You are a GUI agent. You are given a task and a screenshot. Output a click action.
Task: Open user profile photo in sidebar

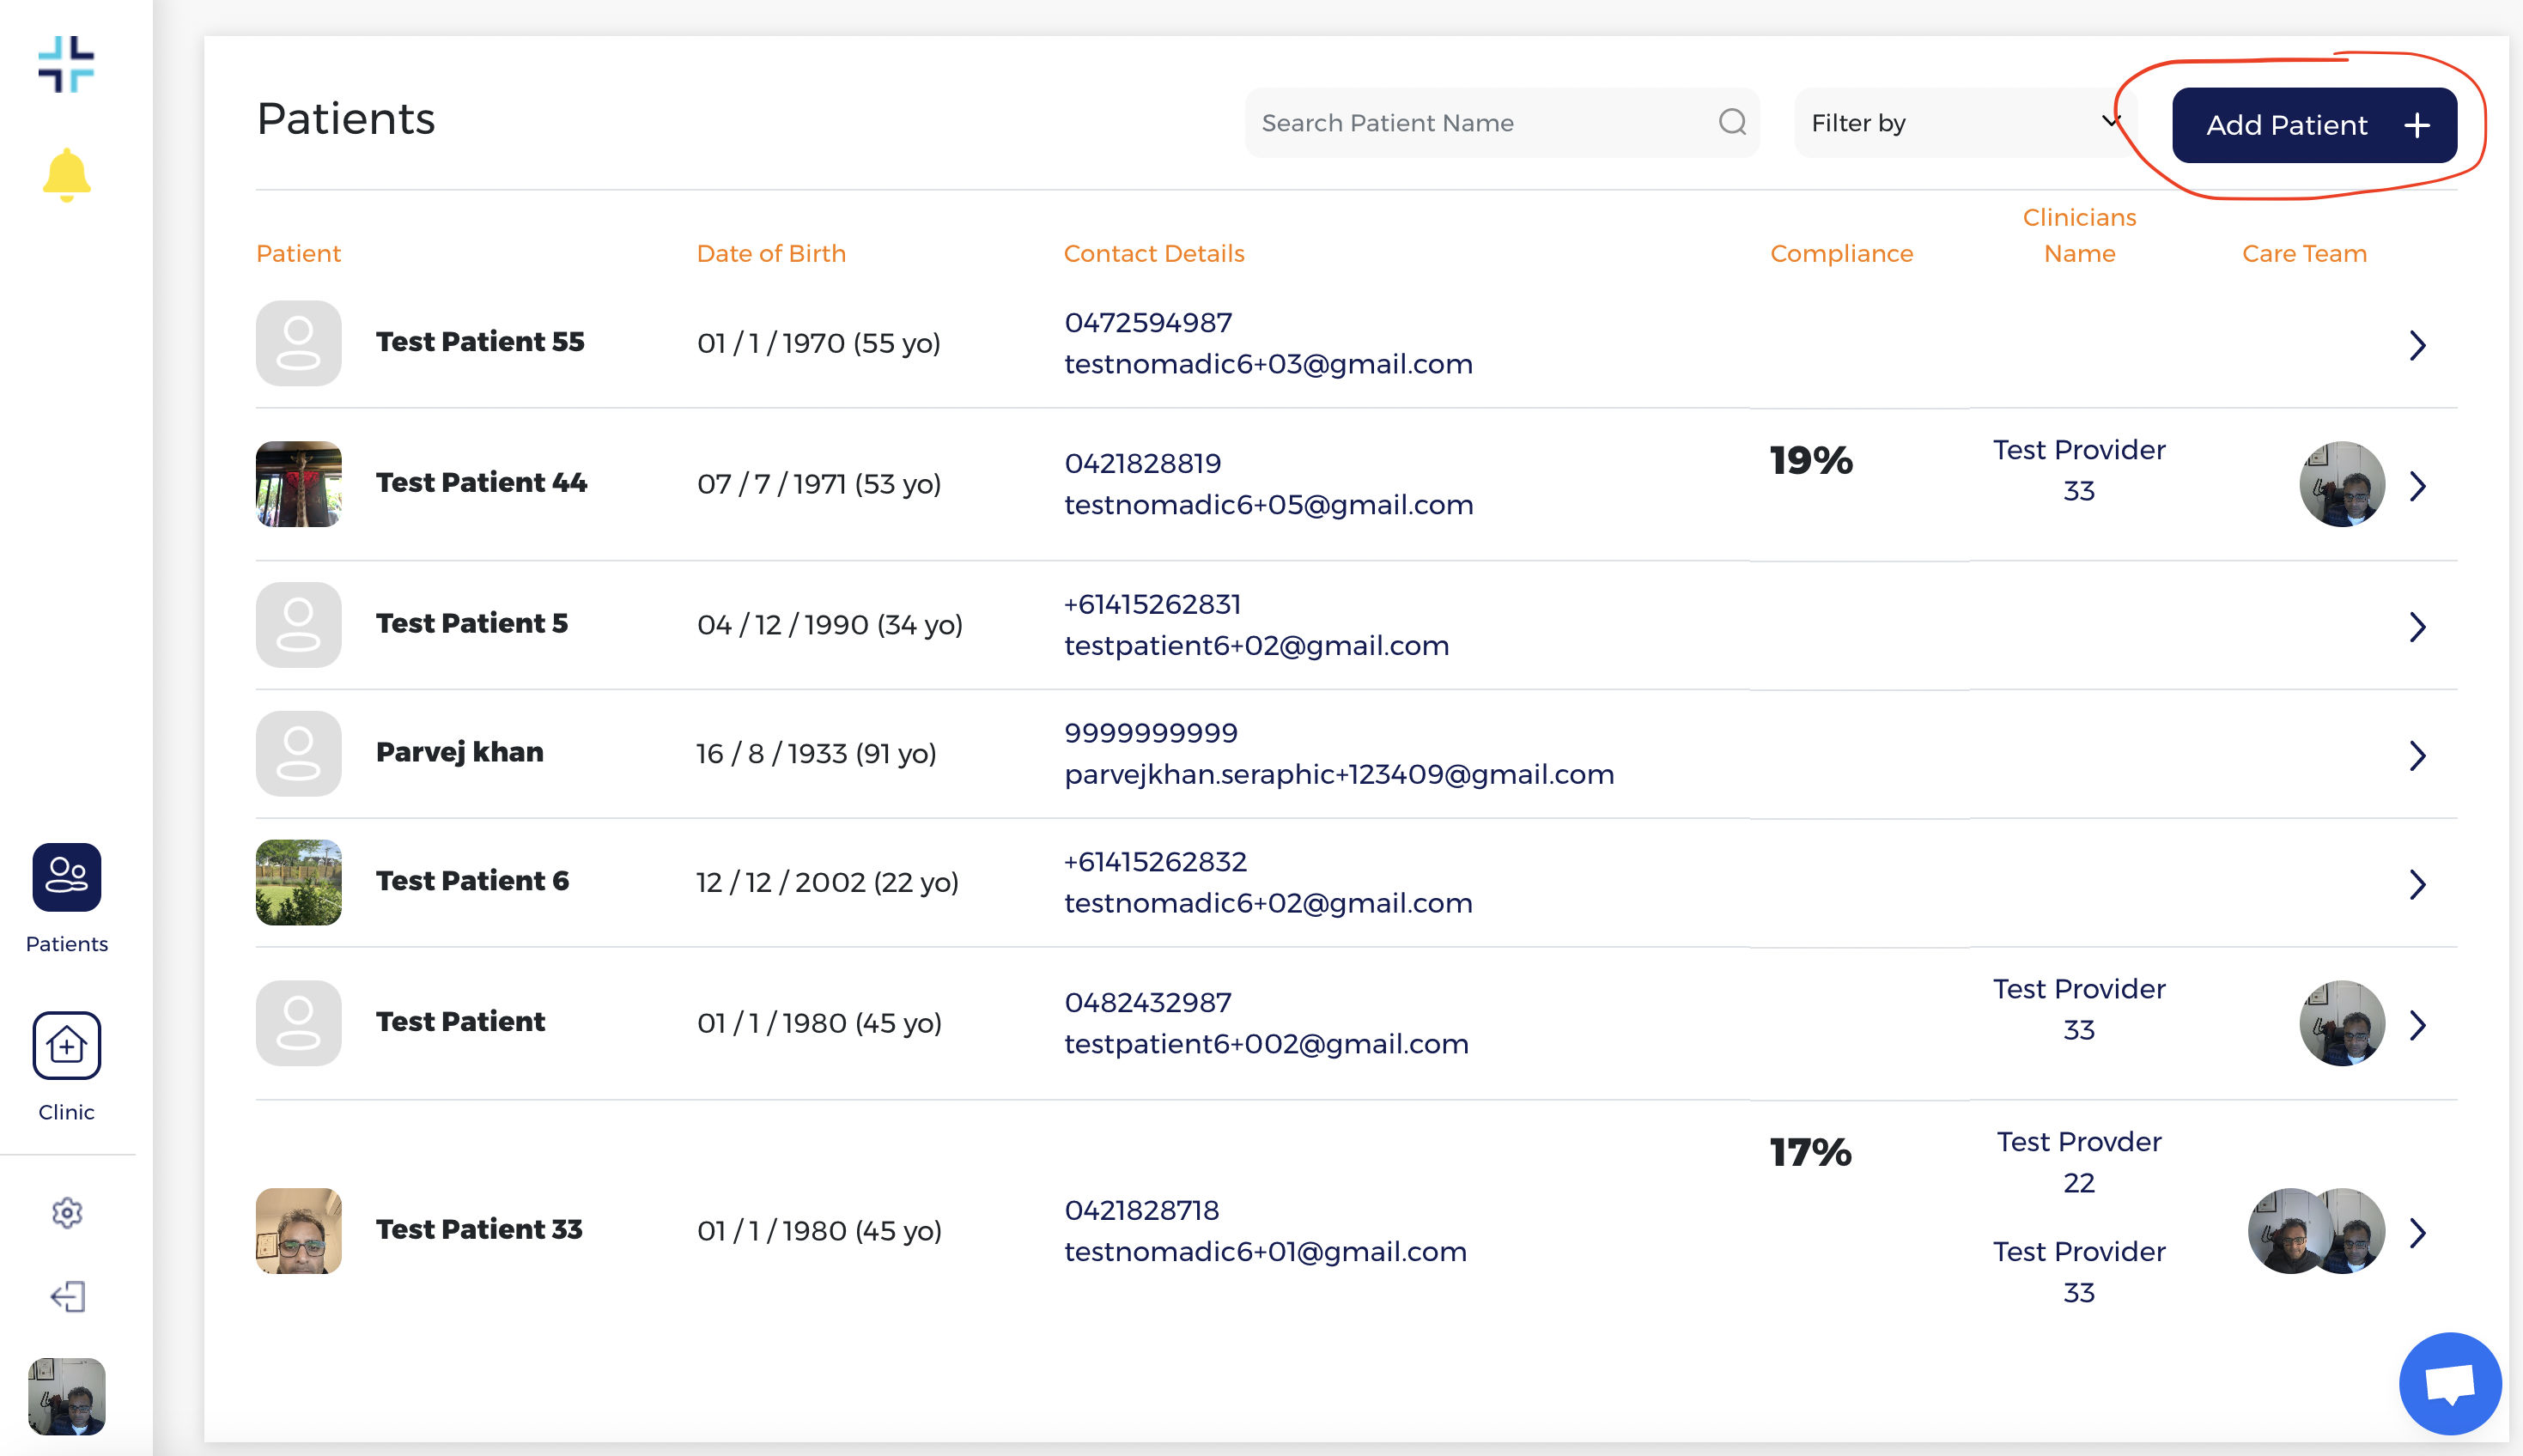click(x=66, y=1396)
